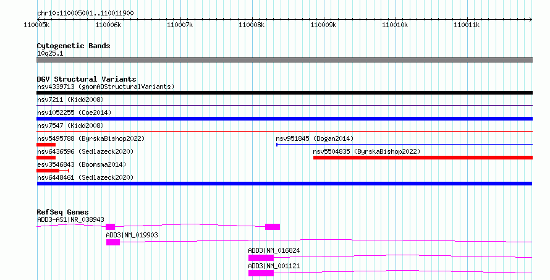Select the ADD3 NM_019903 magenta exon block
The image size is (550, 280).
point(113,242)
